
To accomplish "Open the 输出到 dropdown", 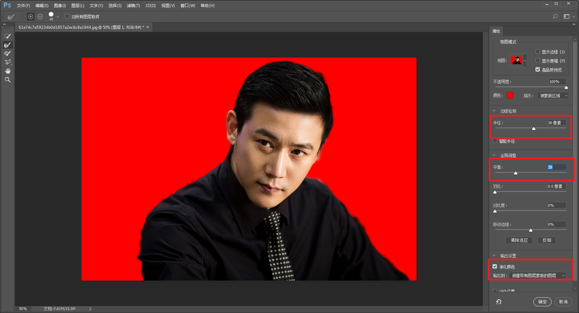I will [x=537, y=276].
